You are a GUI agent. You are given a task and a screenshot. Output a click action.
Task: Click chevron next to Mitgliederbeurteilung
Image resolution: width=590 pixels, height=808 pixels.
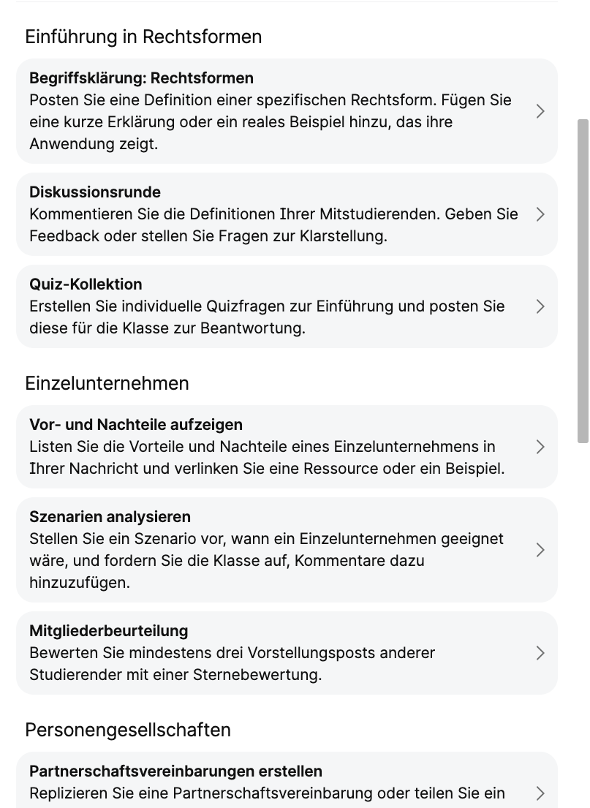[x=540, y=653]
